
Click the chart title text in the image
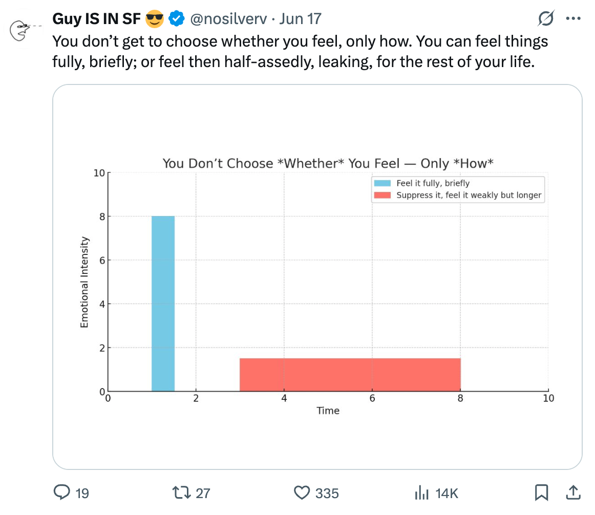328,163
